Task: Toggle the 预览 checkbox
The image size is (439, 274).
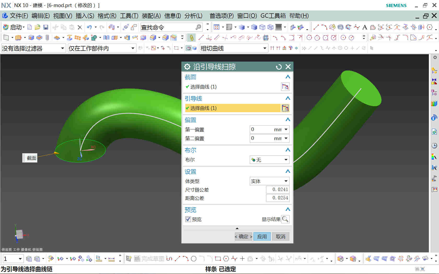Action: (188, 219)
